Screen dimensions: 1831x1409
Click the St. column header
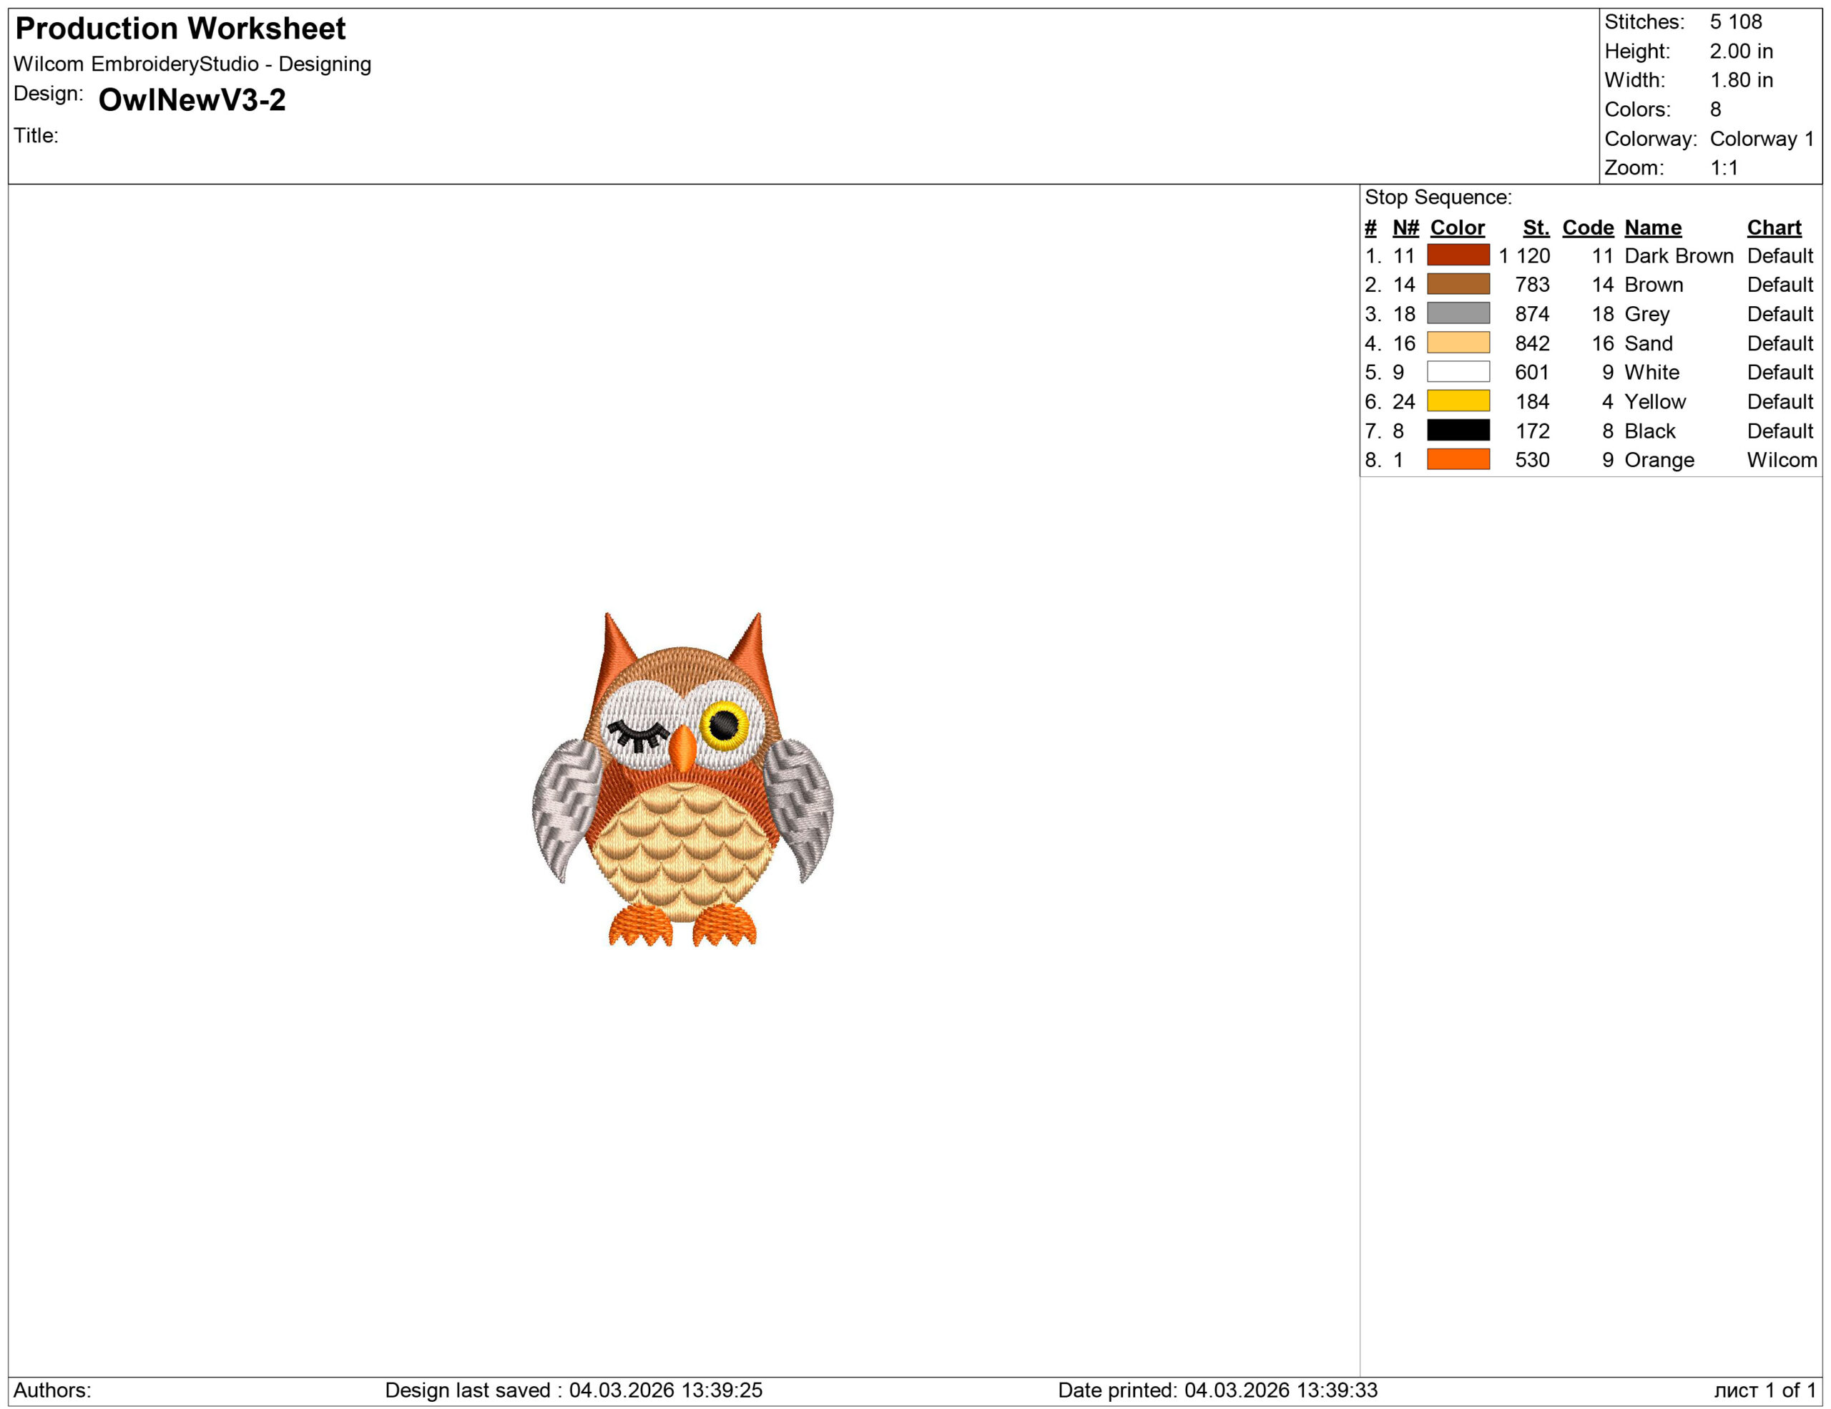1537,227
